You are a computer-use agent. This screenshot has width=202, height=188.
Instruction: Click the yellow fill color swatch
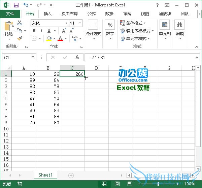49,38
